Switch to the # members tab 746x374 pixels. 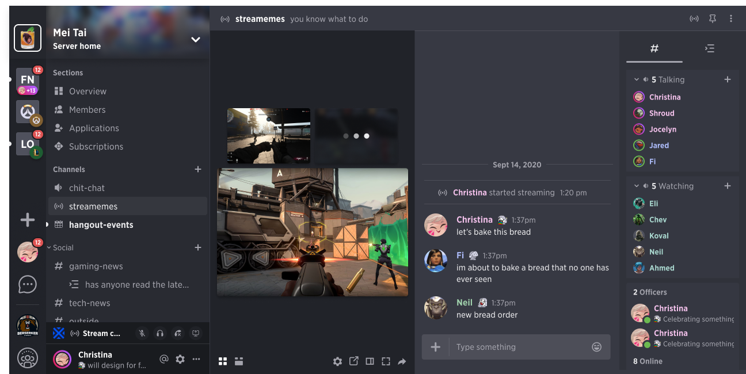click(654, 48)
